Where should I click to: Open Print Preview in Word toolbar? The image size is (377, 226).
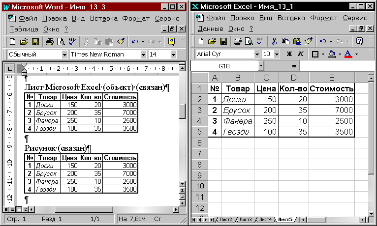tap(61, 41)
